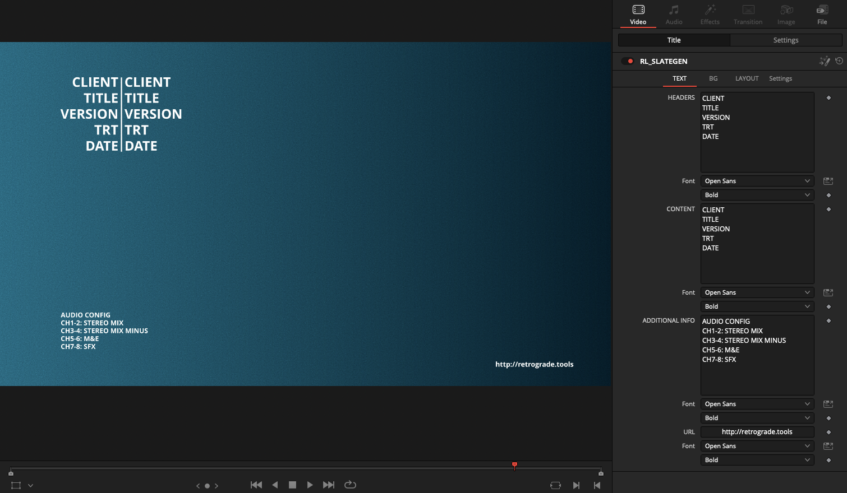Screen dimensions: 847x493
Task: Open font browser icon for HEADERS Font
Action: [x=828, y=181]
